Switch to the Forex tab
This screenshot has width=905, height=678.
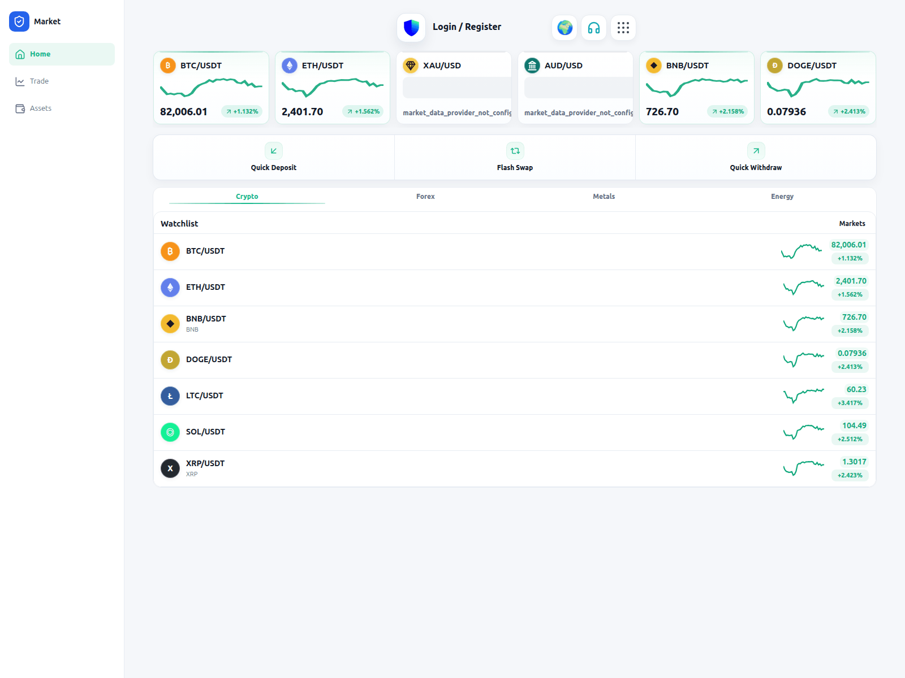pyautogui.click(x=425, y=197)
